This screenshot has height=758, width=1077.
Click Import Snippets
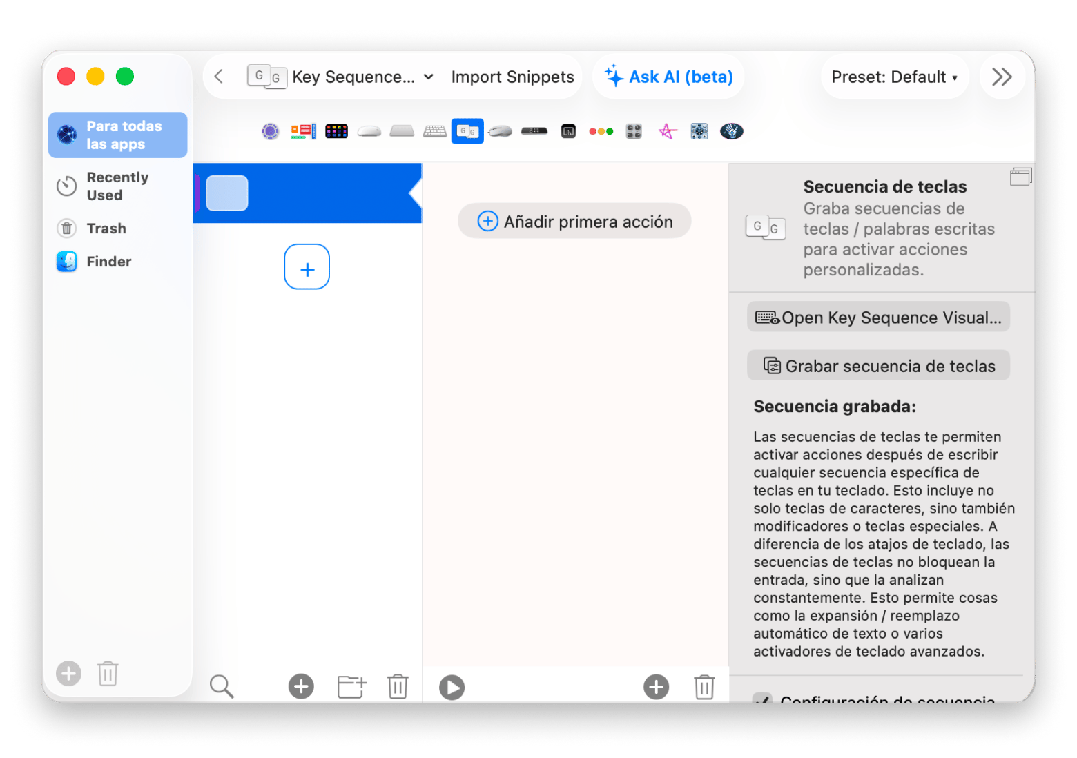tap(512, 77)
